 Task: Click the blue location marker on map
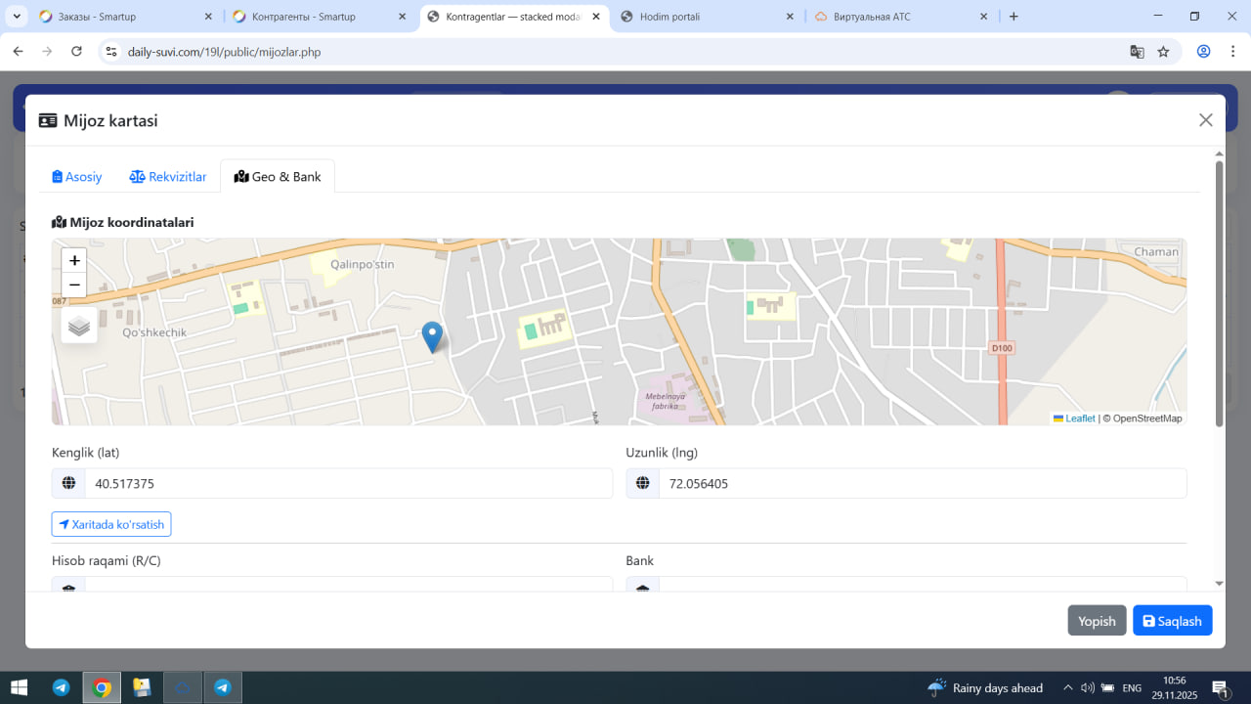(x=432, y=335)
